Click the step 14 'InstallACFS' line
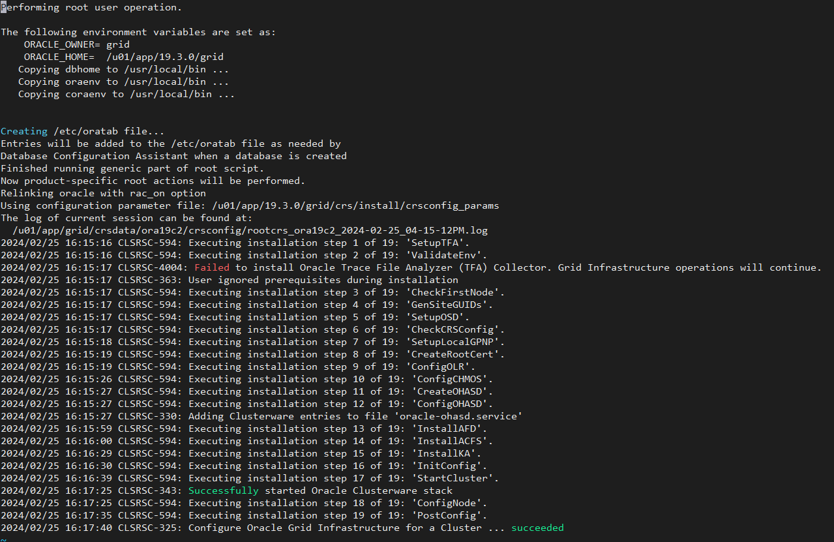 (247, 441)
